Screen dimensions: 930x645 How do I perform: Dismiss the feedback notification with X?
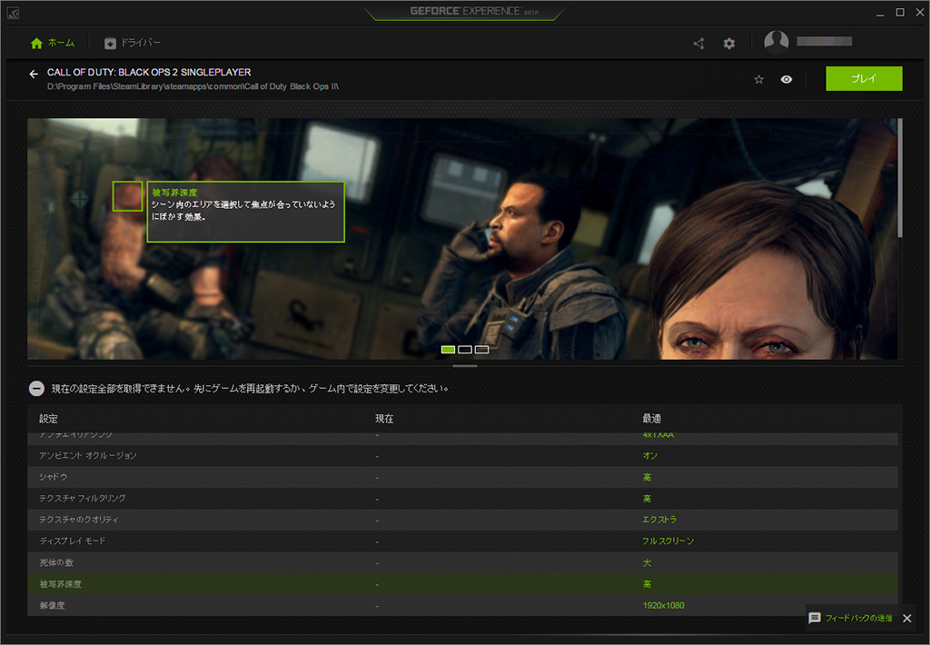[906, 618]
